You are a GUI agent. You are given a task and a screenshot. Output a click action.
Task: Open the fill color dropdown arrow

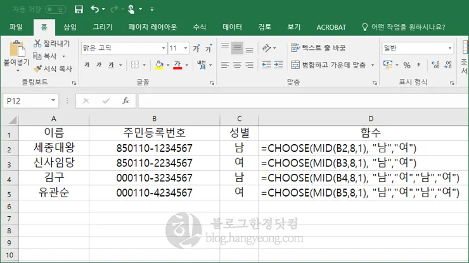[x=168, y=65]
